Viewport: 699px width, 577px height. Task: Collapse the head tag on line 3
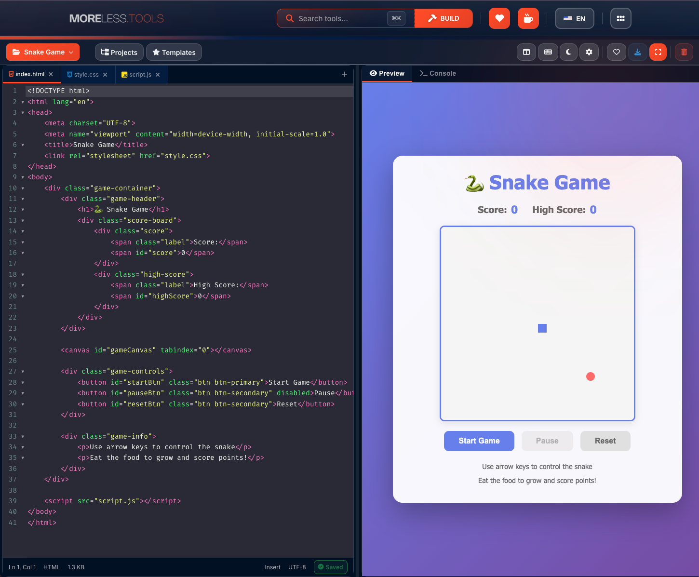(23, 113)
